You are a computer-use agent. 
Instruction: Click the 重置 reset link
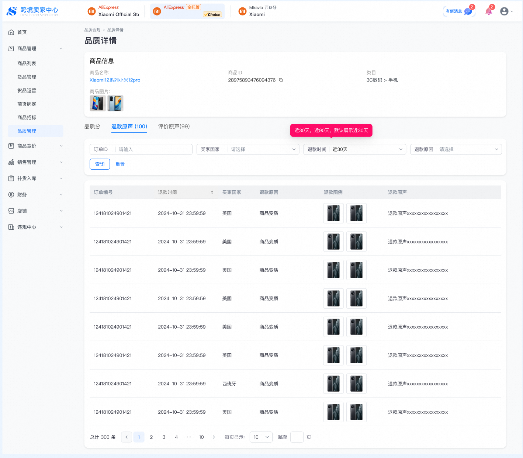[120, 164]
